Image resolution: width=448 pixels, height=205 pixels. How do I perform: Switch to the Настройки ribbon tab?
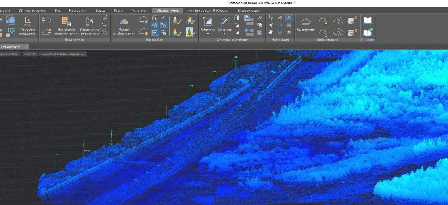tap(78, 11)
